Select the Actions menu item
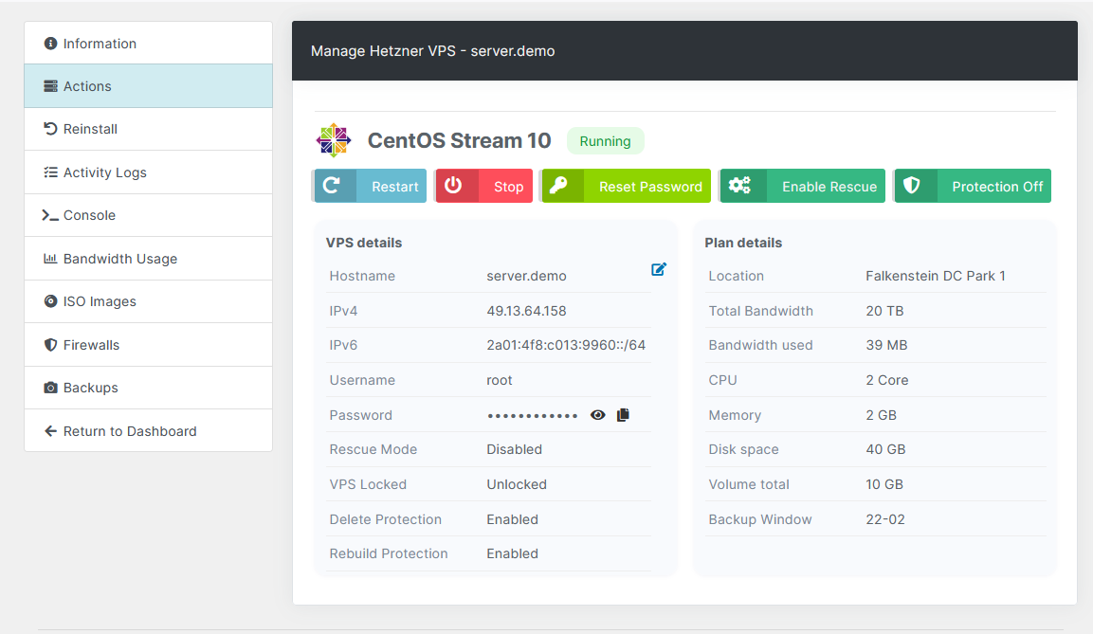Viewport: 1093px width, 634px height. (x=149, y=86)
